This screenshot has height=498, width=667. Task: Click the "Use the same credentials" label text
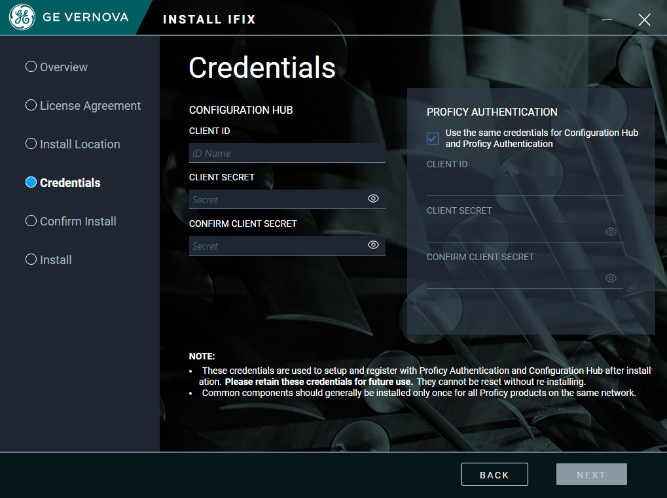point(541,139)
